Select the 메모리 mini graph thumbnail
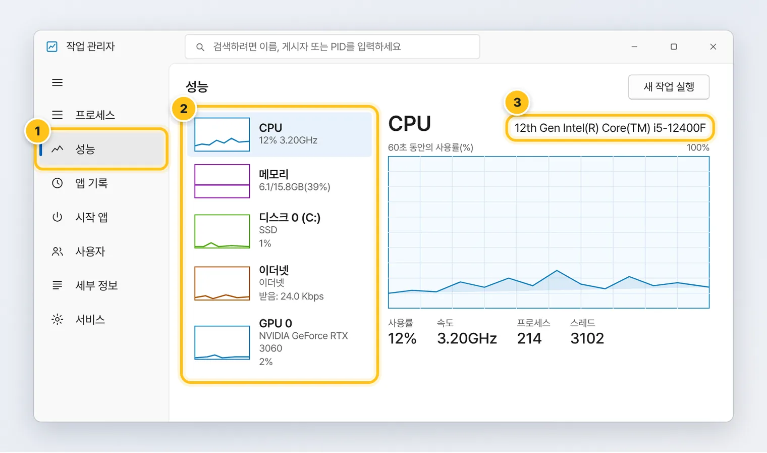Screen dimensions: 767x453 coord(222,181)
